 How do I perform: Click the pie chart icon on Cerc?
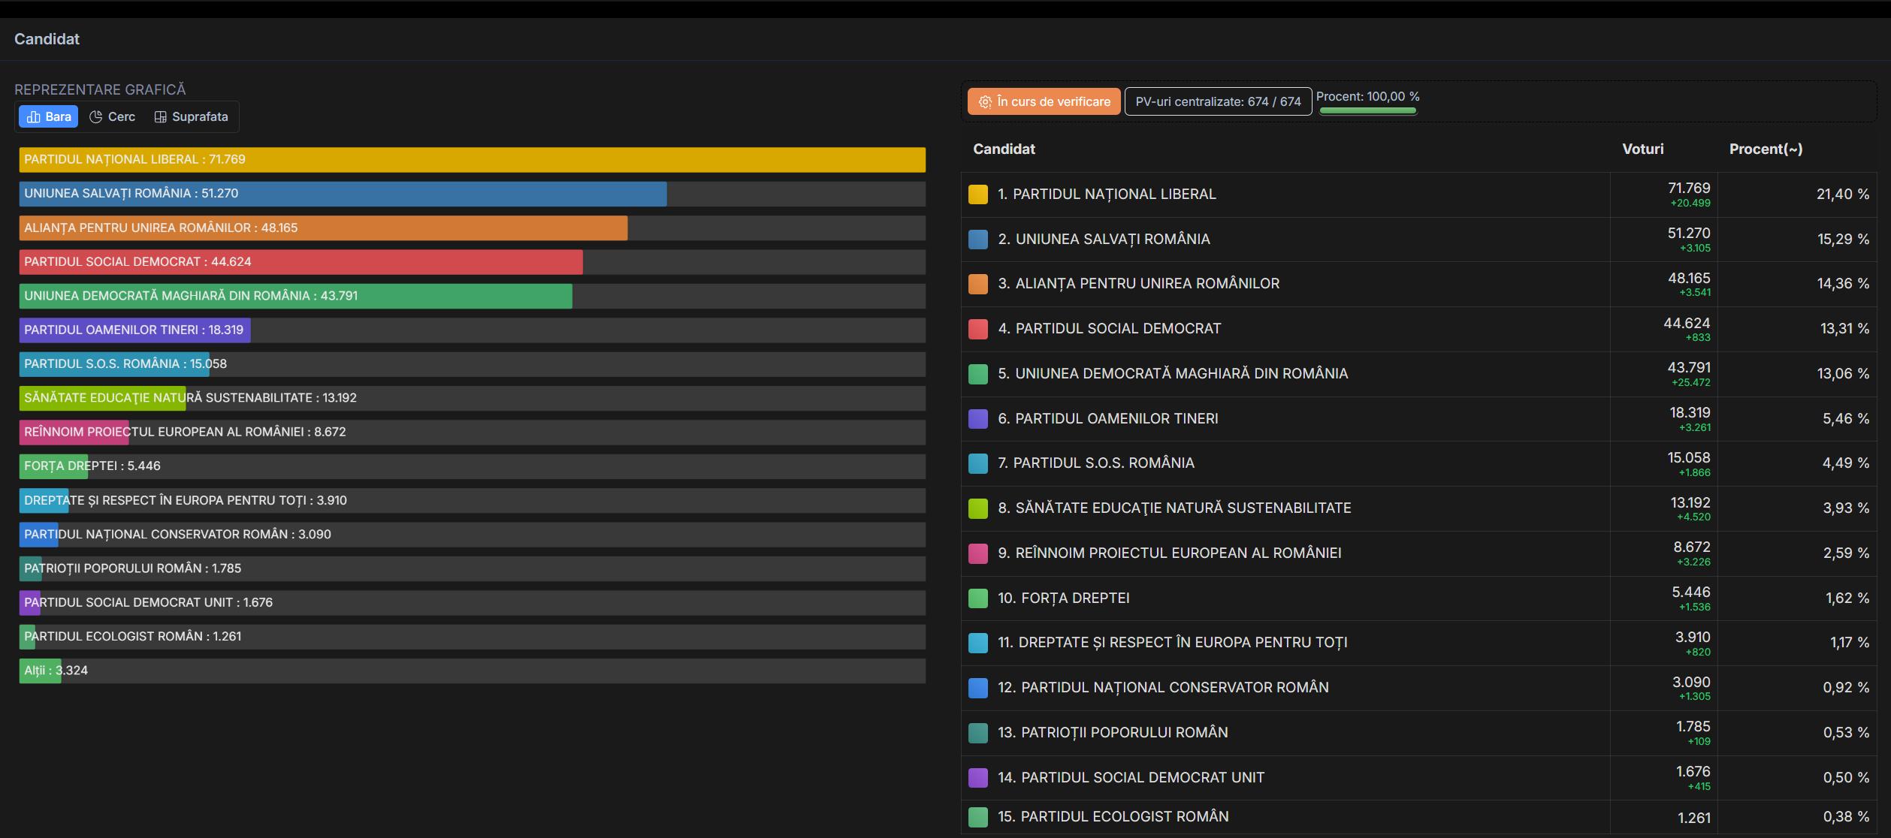pos(96,117)
